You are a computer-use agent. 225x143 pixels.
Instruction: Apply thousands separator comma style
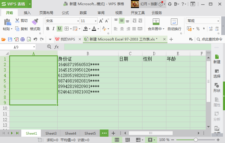pos(204,29)
